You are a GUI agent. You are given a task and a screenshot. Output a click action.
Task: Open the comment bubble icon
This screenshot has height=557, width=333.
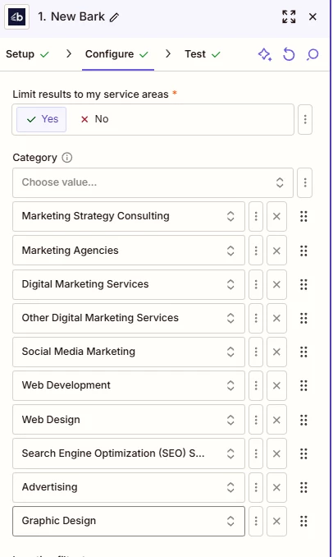tap(312, 54)
